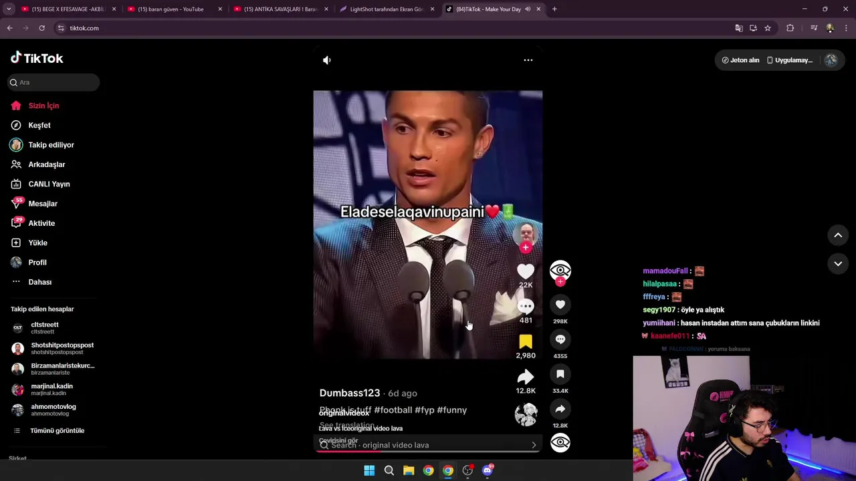Open Aktivite notifications
Screen dimensions: 856x481
pyautogui.click(x=41, y=223)
